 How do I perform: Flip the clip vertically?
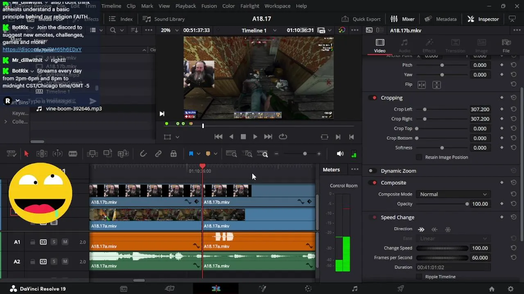437,85
